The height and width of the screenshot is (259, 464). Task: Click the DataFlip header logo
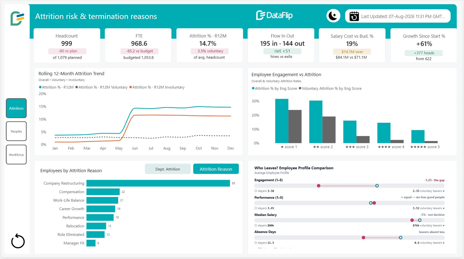[x=274, y=15]
